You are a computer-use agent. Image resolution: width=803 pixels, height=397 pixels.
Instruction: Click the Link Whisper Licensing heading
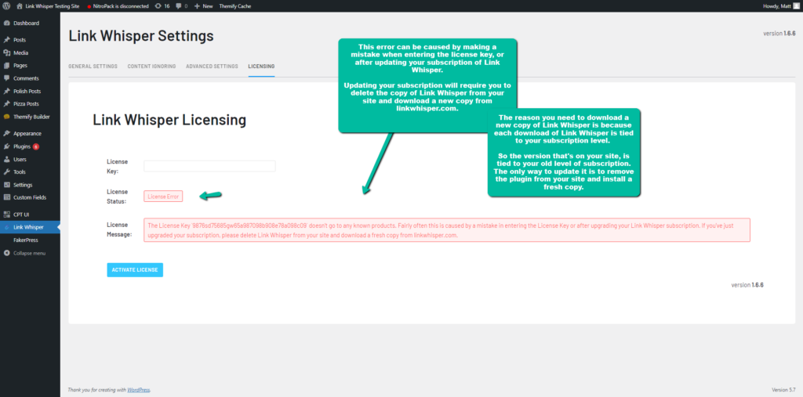coord(169,120)
